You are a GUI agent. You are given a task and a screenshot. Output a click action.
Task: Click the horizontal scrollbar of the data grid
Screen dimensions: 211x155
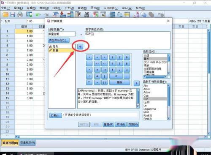[x=111, y=137]
